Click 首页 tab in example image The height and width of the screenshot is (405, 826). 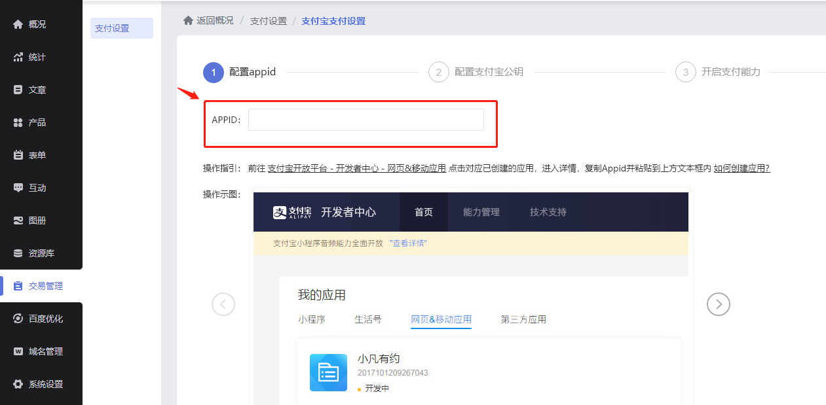click(424, 212)
